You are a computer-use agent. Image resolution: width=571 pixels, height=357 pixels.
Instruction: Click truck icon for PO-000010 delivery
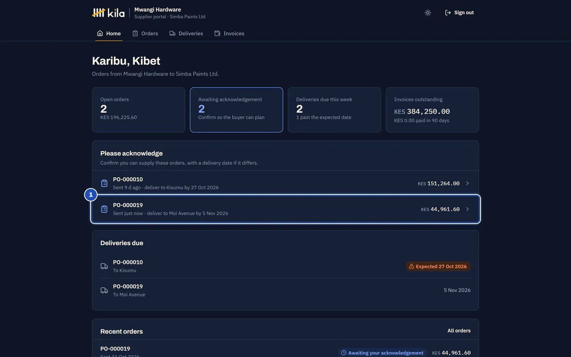104,266
